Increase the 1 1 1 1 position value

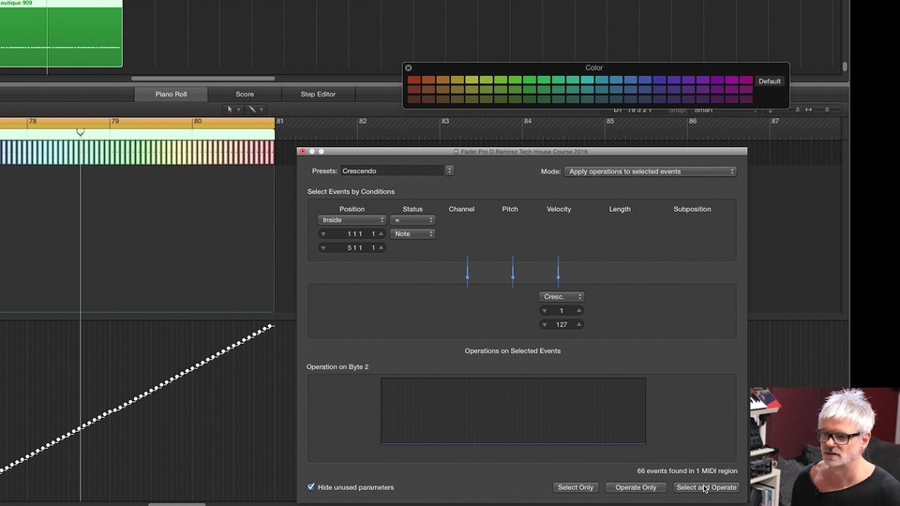pos(381,234)
